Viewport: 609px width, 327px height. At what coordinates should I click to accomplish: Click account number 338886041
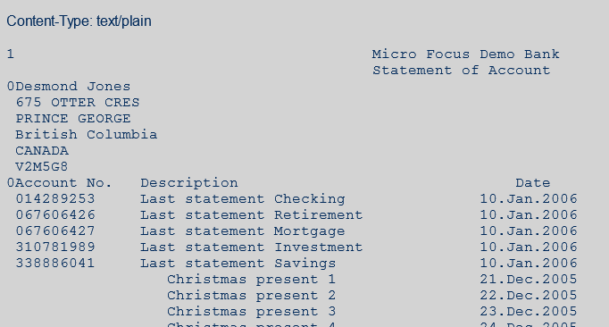55,264
